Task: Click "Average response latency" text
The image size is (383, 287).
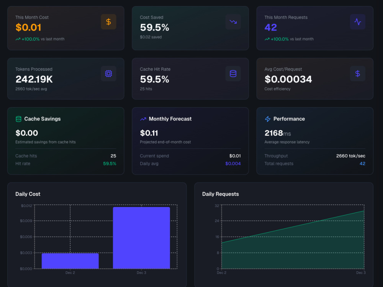Action: tap(287, 142)
